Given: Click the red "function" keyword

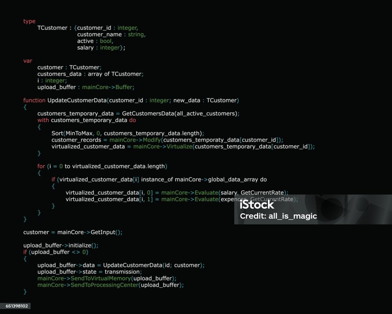Looking at the screenshot, I should (34, 100).
